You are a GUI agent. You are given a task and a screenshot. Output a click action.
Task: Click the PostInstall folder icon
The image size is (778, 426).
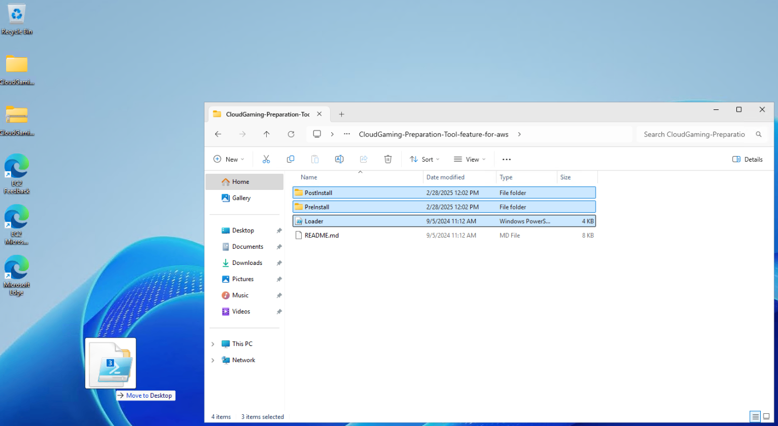pos(299,193)
